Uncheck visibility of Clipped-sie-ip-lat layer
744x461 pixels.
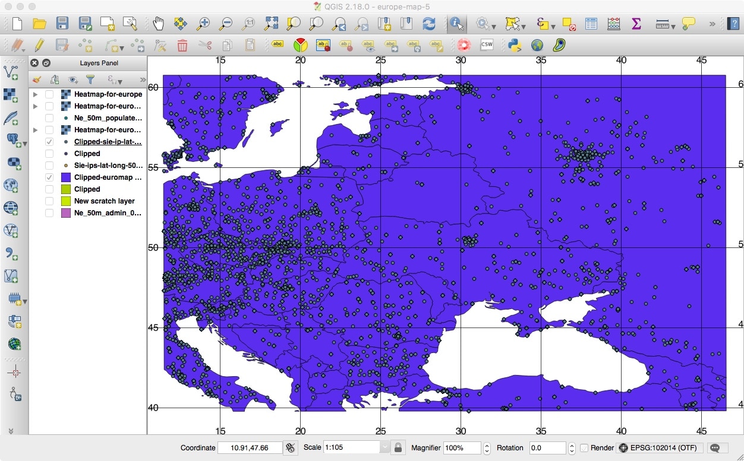click(x=49, y=142)
